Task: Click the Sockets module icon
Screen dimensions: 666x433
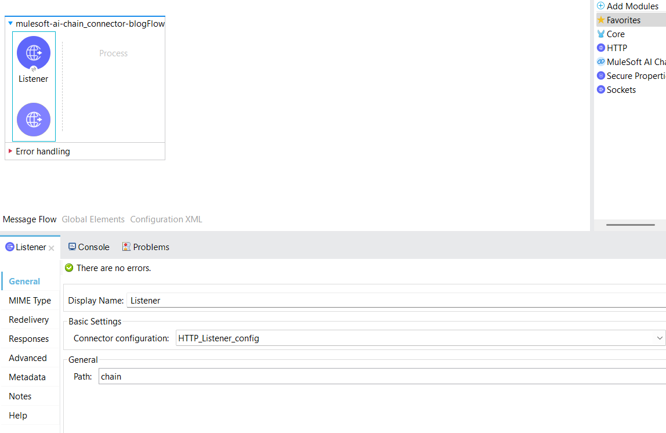Action: [x=600, y=89]
